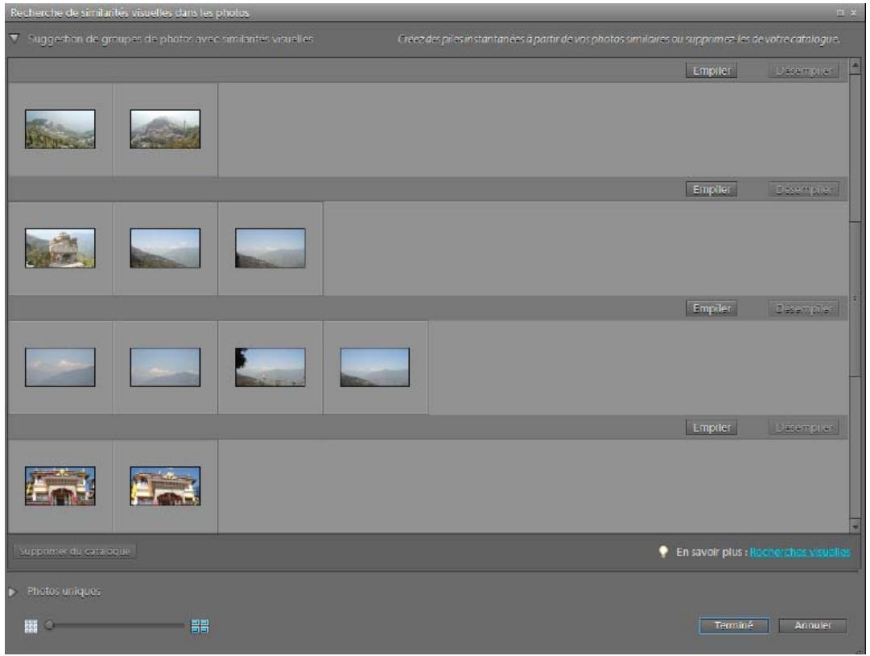This screenshot has width=870, height=656.
Task: Select second hillside town thumbnail in group one
Action: tap(165, 129)
